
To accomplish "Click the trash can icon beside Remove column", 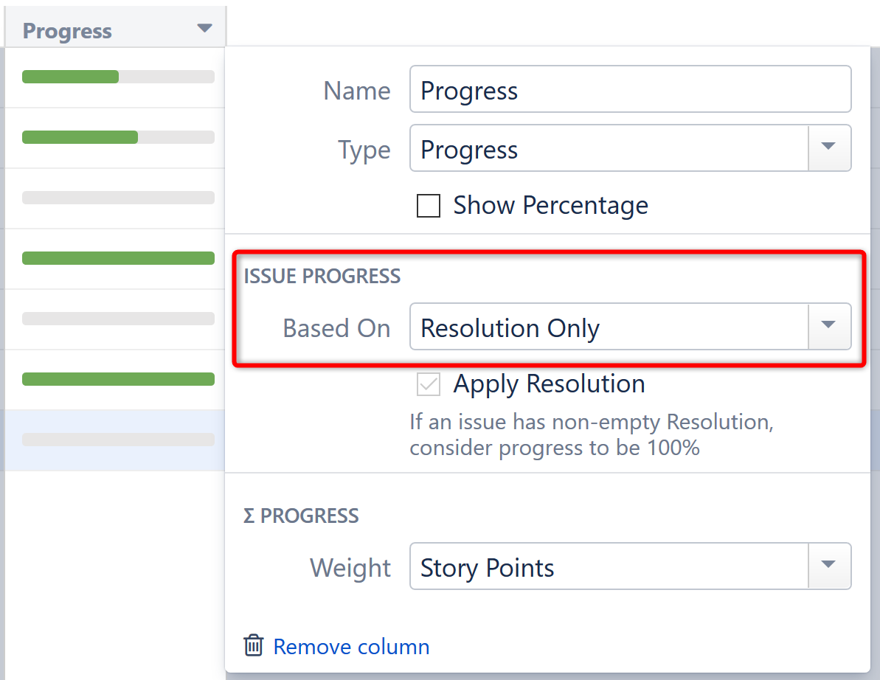I will click(254, 645).
